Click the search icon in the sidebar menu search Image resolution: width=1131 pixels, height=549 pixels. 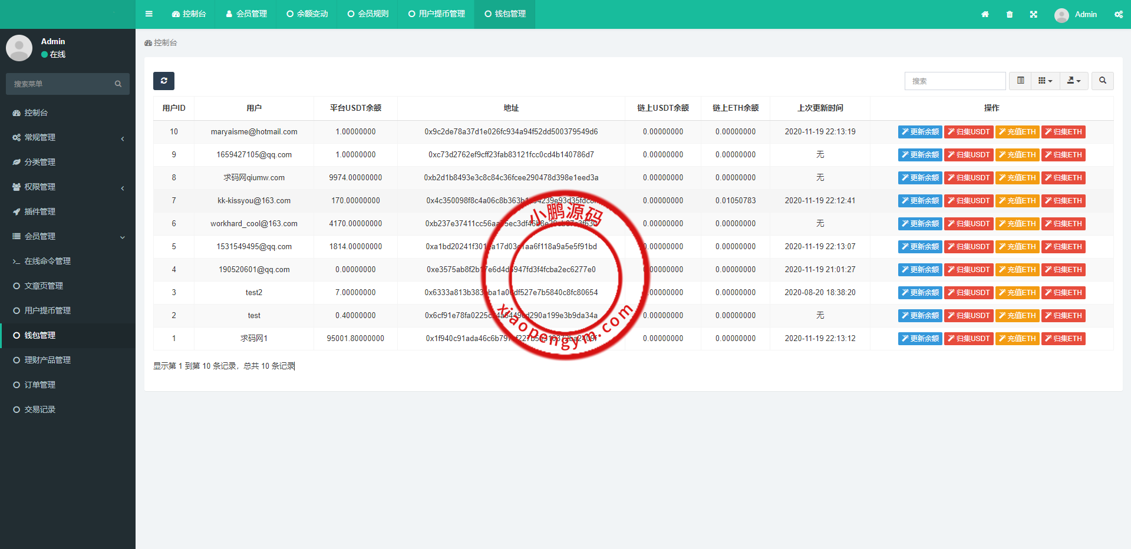(x=118, y=84)
